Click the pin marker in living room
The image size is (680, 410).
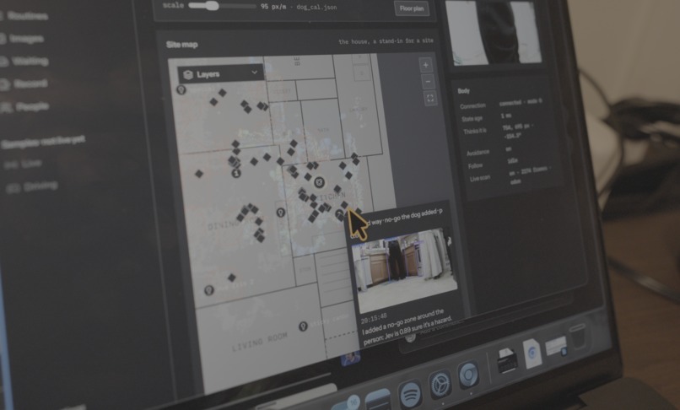(303, 326)
